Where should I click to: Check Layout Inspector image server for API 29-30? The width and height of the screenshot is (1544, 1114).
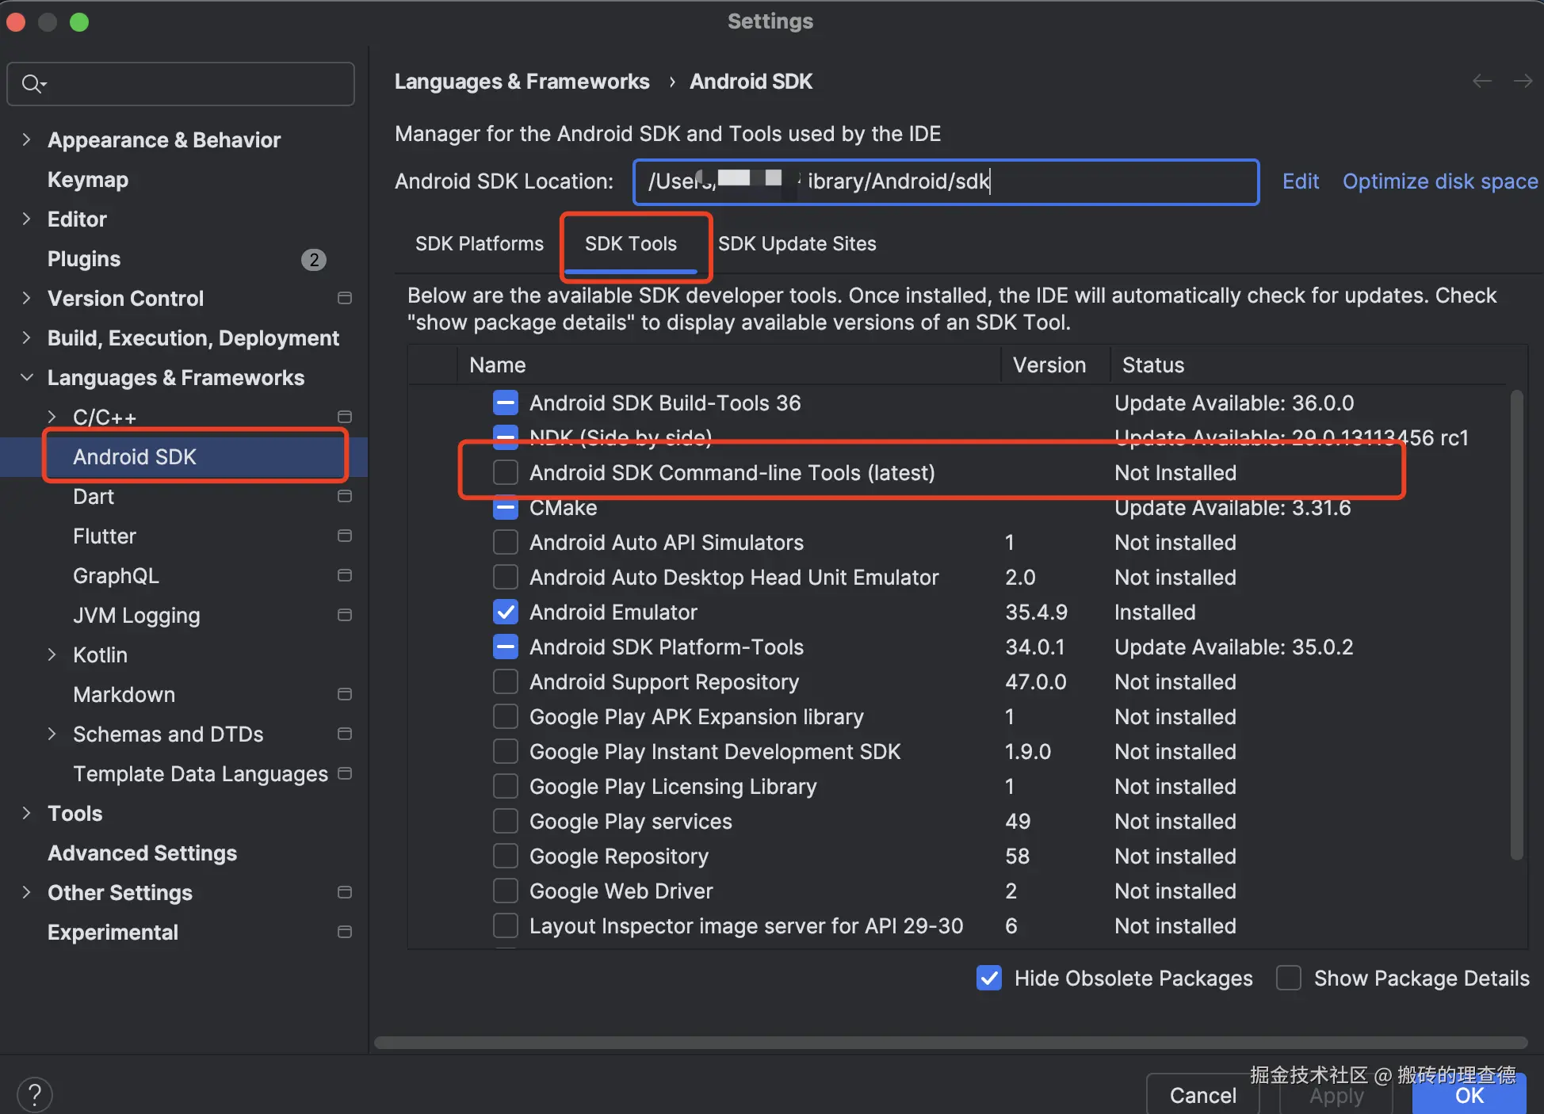pos(506,925)
